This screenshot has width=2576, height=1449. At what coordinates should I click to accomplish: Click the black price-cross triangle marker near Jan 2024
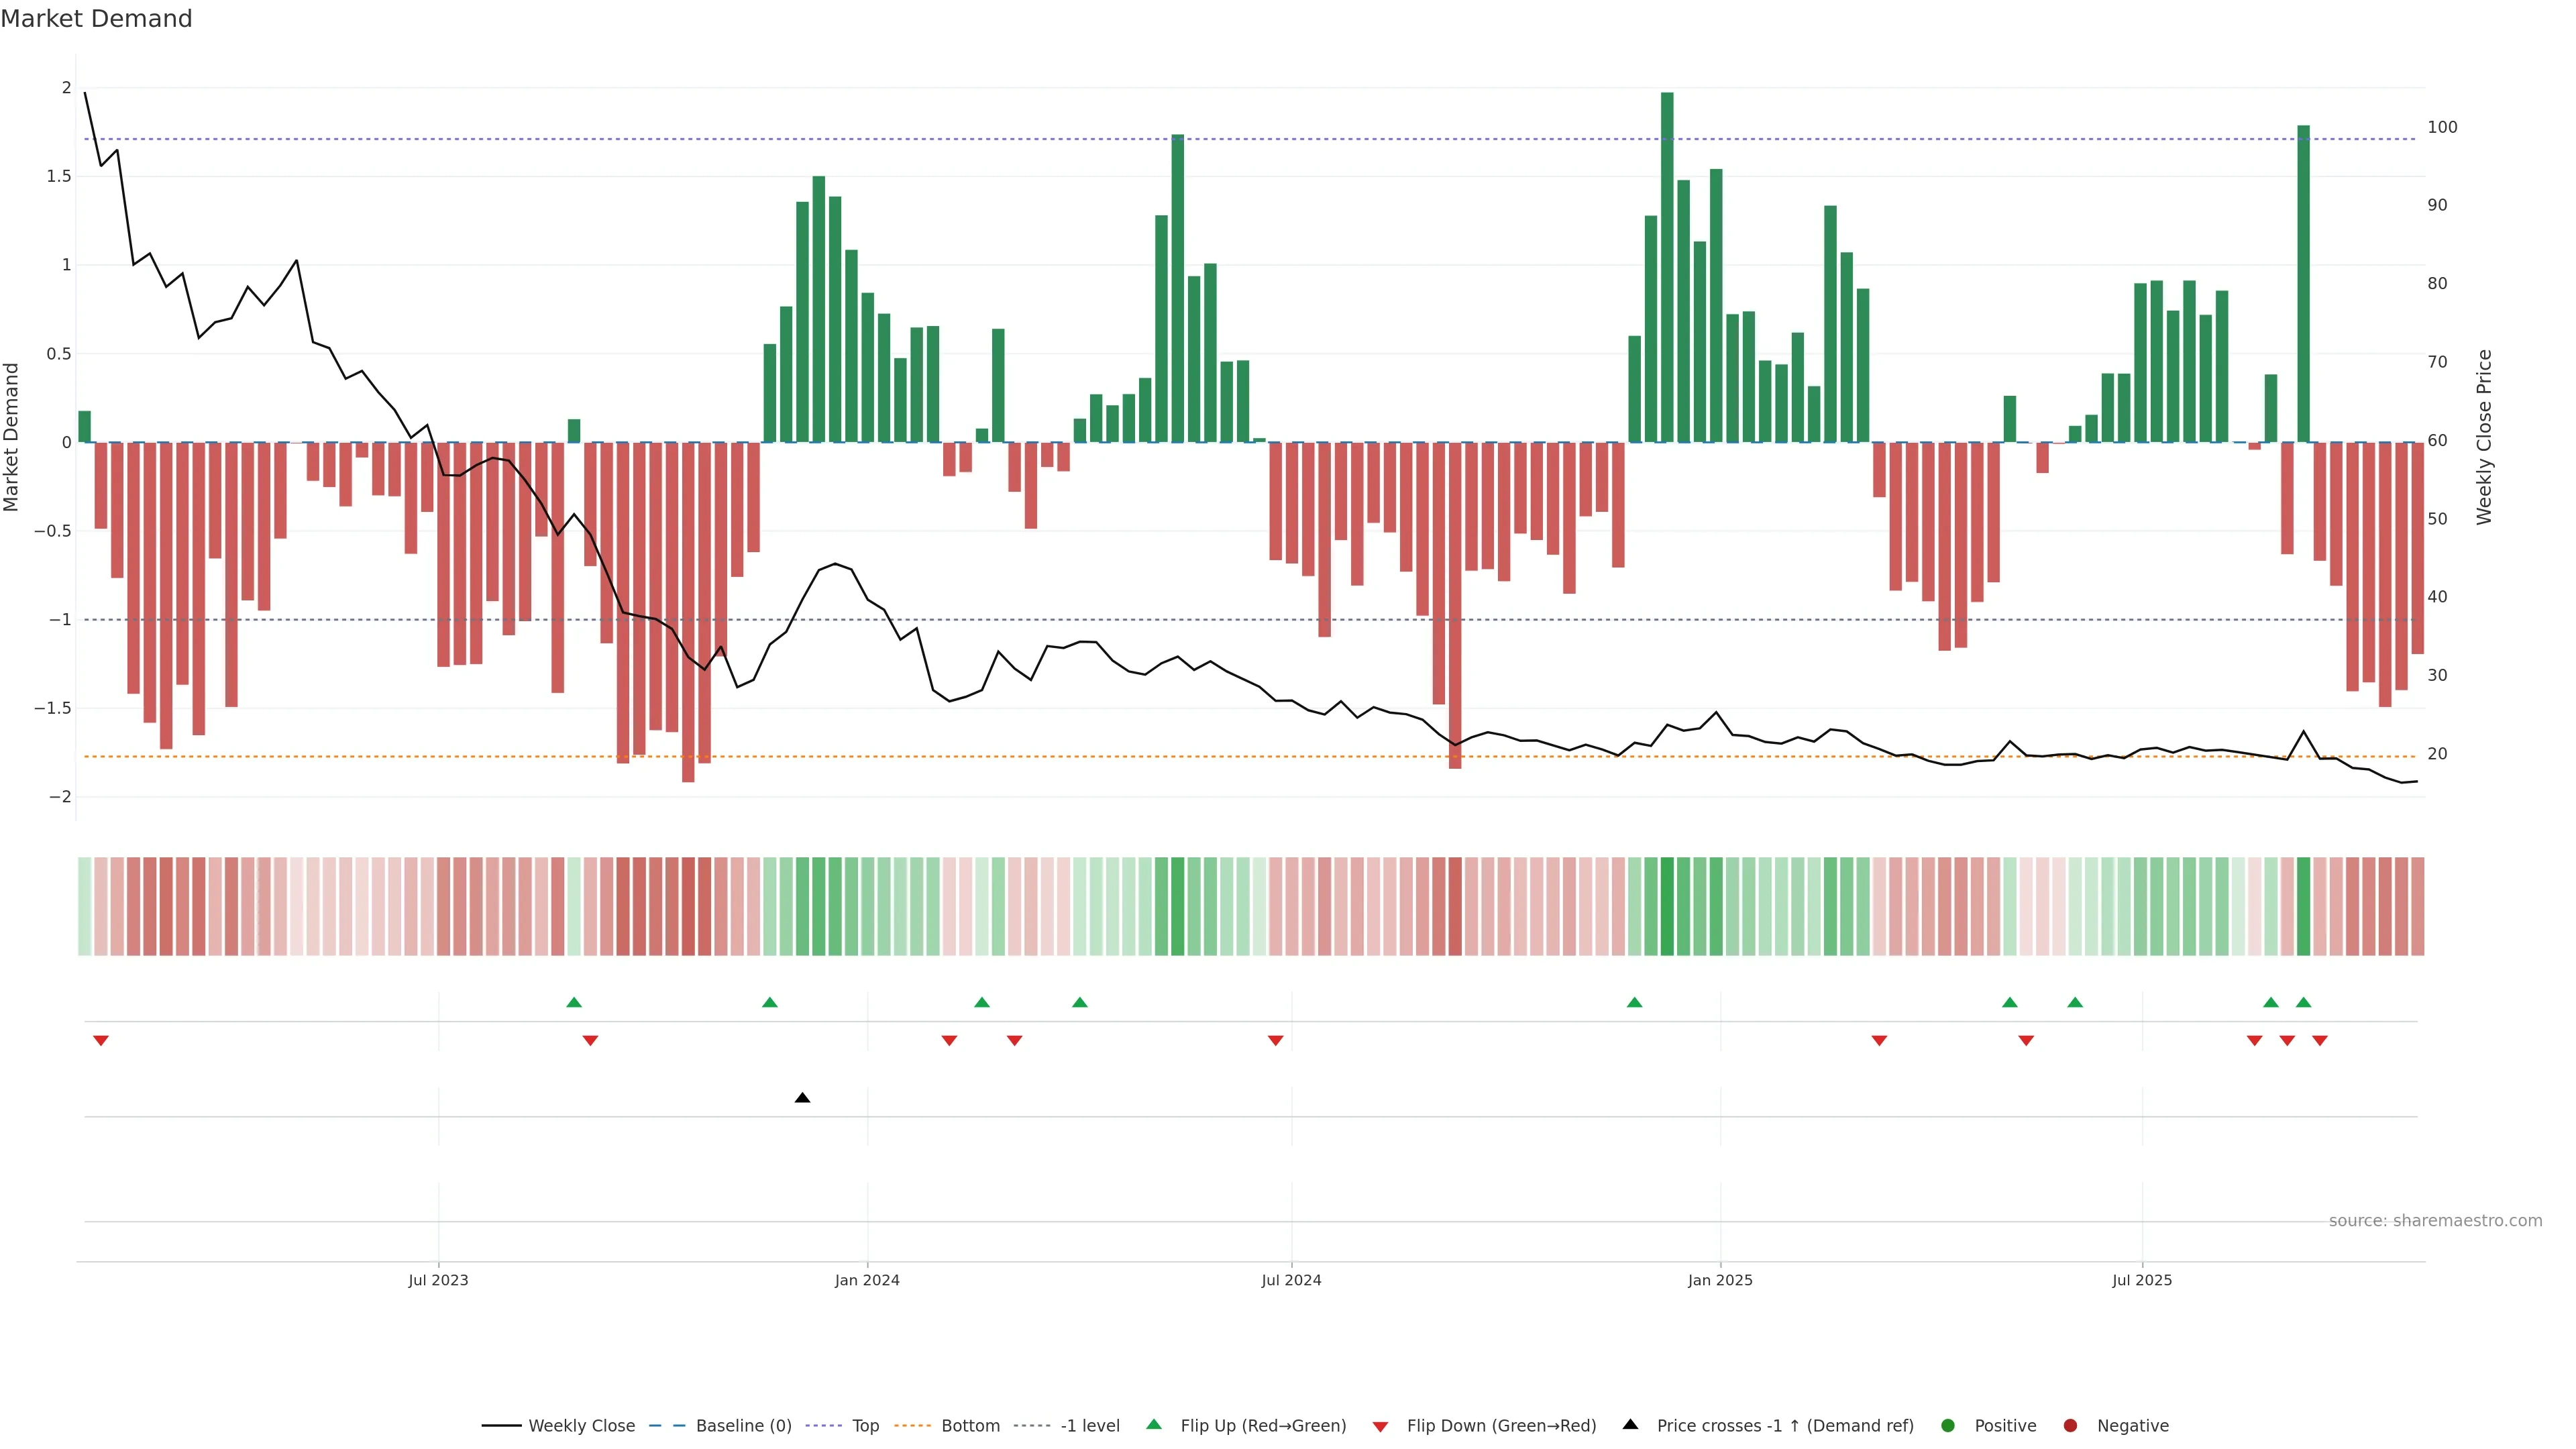[802, 1098]
